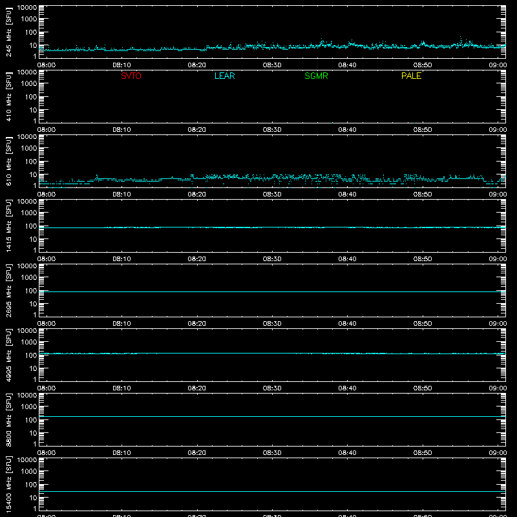Click 08:30 under the 2695 MHz panel
Viewport: 517px width, 517px height.
[272, 324]
